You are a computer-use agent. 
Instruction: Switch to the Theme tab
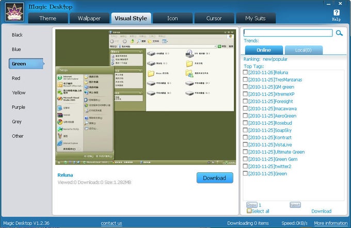pyautogui.click(x=48, y=18)
